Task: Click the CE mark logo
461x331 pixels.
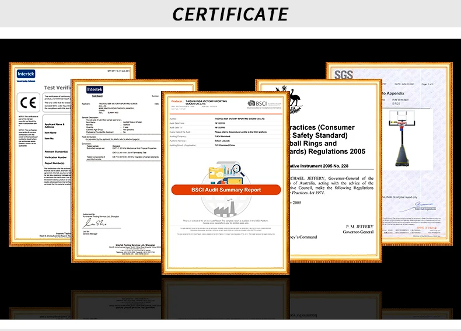Action: (28, 102)
